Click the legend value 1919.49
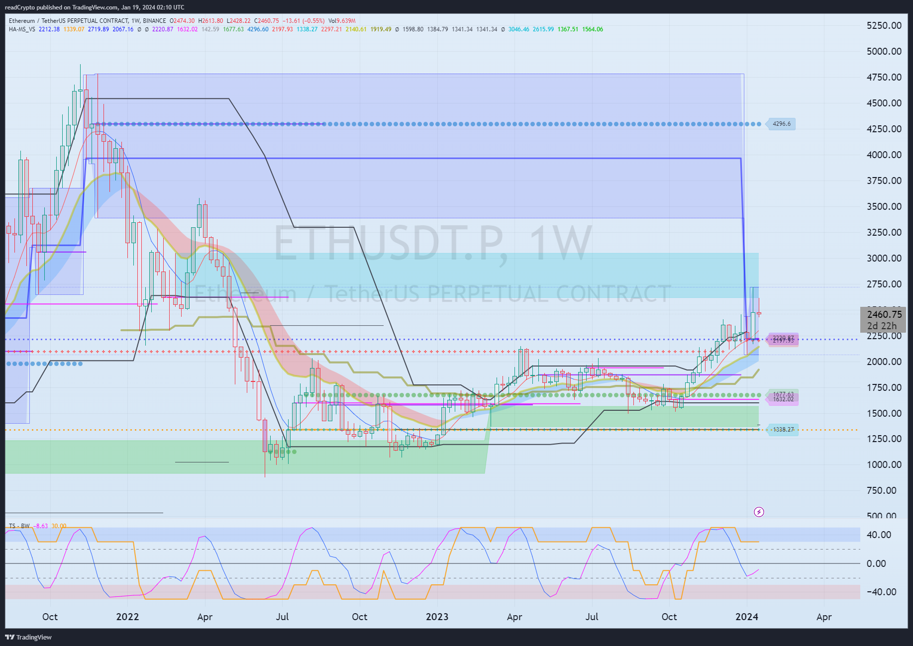The image size is (913, 646). click(x=381, y=29)
